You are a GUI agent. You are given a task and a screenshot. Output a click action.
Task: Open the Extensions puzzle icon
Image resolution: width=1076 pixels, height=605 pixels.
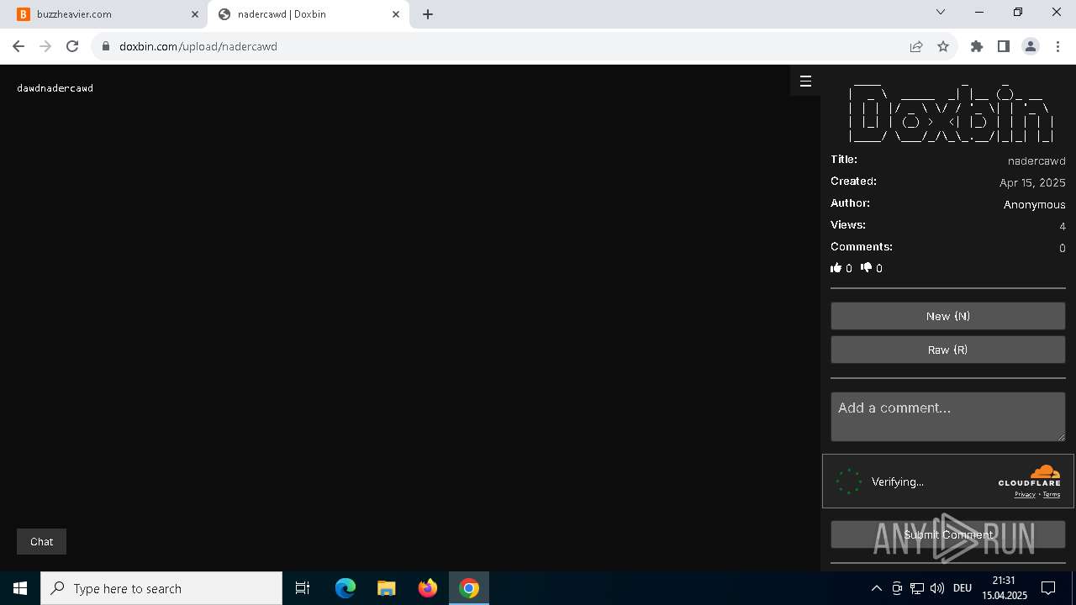[977, 46]
